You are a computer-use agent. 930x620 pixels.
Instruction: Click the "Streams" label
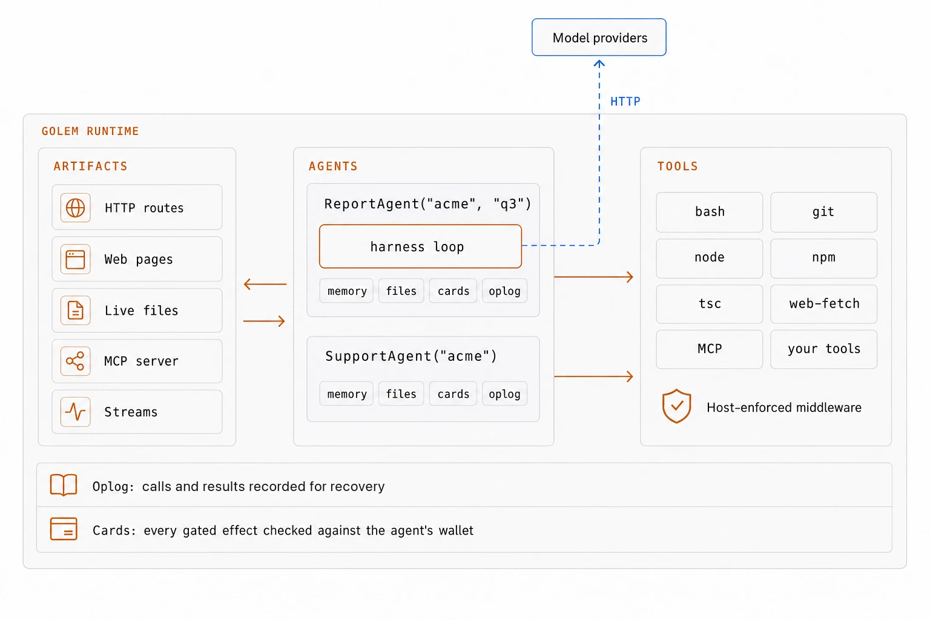coord(131,412)
